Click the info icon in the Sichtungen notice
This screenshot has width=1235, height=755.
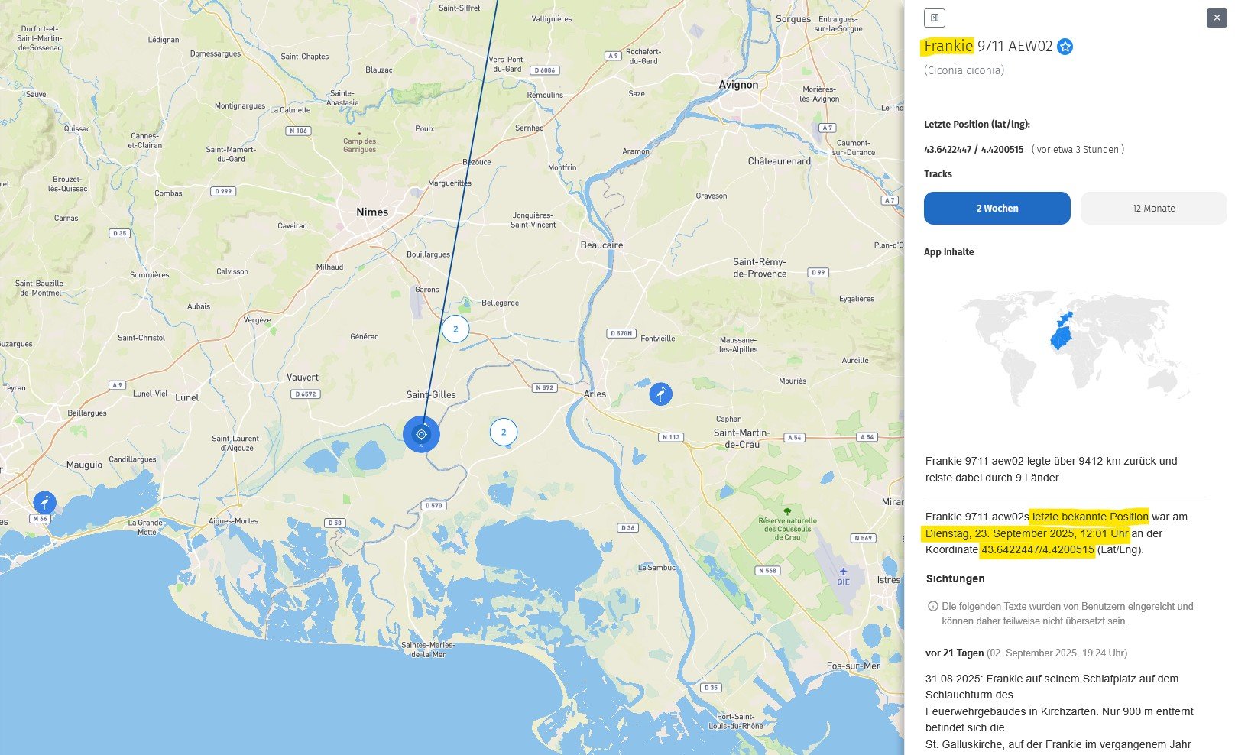932,606
